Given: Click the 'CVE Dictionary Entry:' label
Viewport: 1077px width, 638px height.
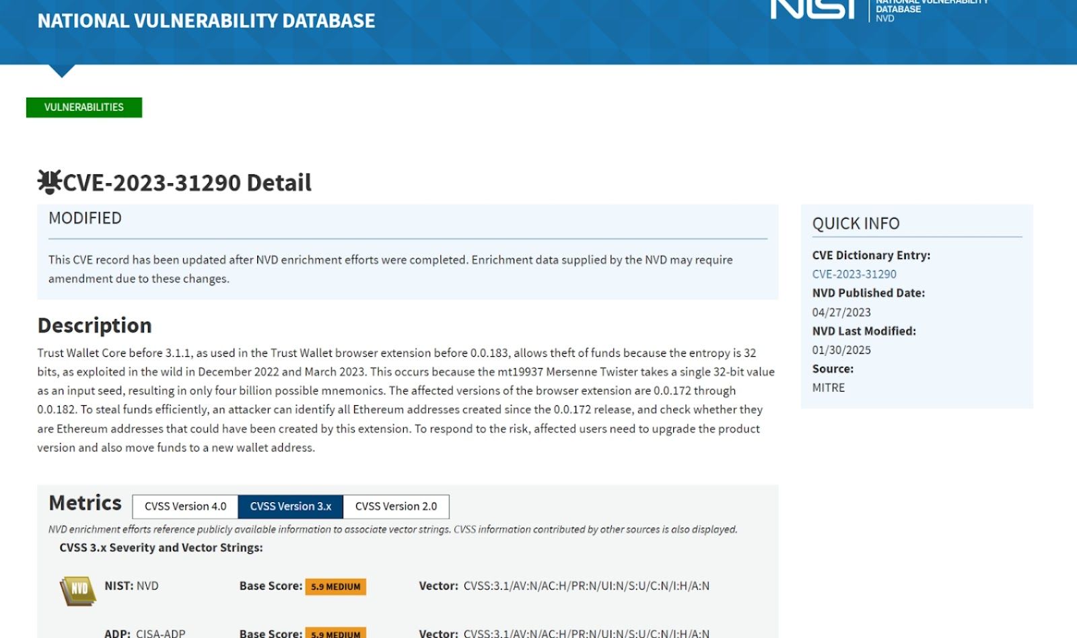Looking at the screenshot, I should (x=871, y=255).
